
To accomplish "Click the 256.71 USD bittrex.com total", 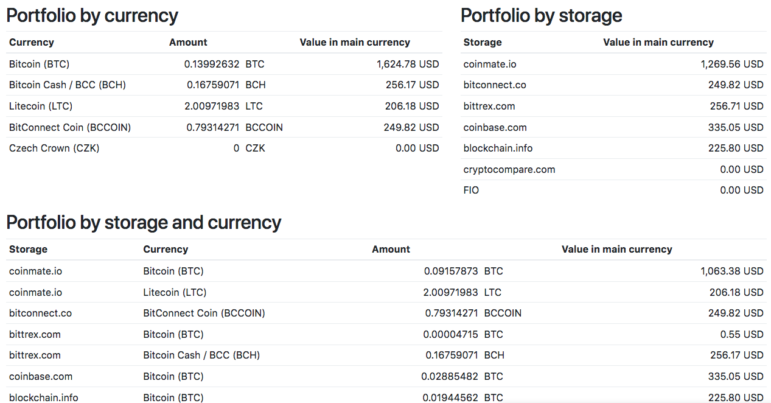I will pos(736,106).
